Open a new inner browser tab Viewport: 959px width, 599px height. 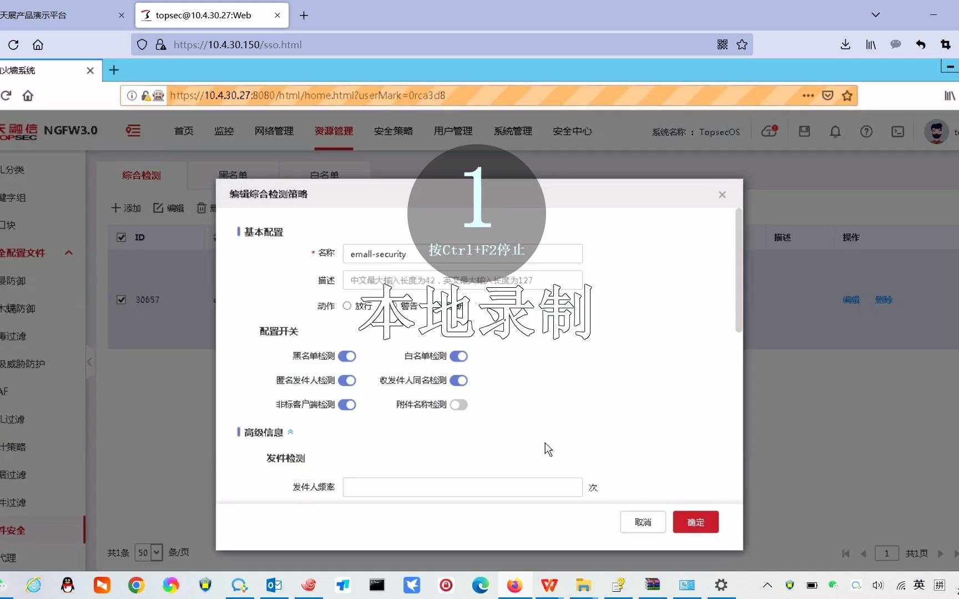point(114,70)
